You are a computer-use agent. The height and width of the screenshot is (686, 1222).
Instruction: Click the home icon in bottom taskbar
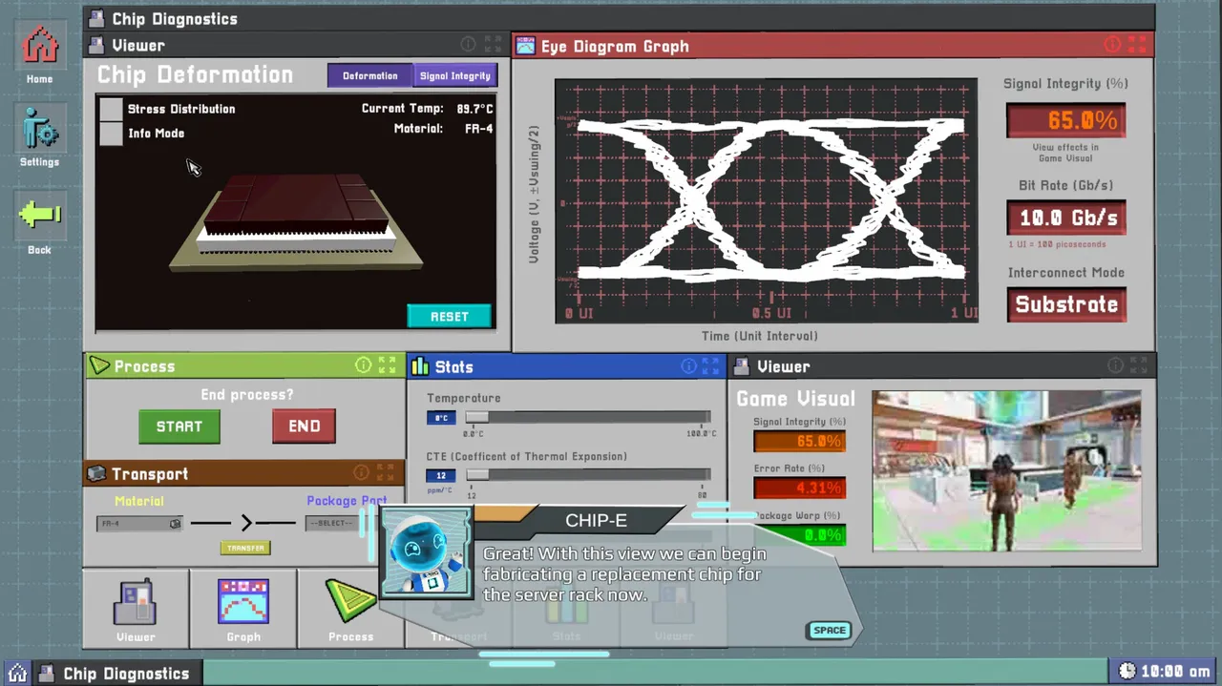pos(17,673)
